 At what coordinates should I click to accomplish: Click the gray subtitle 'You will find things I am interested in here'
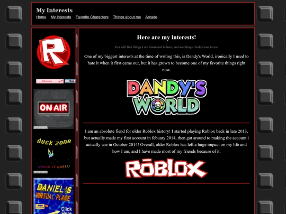[x=166, y=47]
